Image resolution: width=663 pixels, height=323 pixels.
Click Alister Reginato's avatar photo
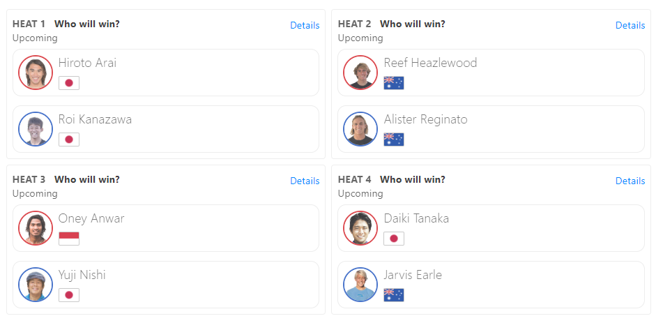tap(360, 129)
